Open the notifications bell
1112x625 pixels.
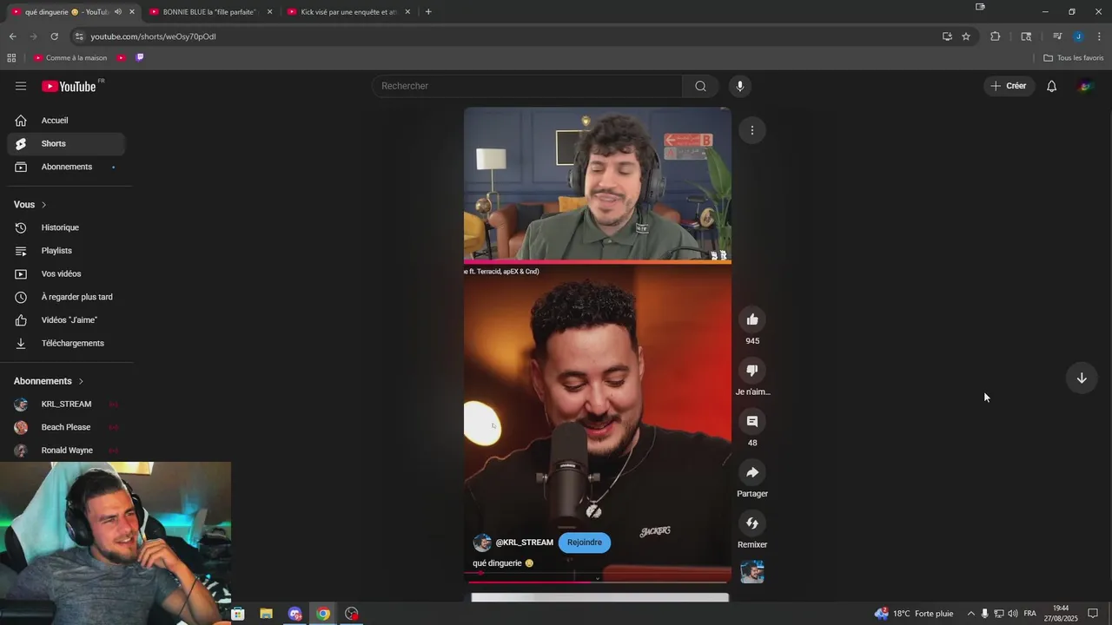[x=1051, y=86]
